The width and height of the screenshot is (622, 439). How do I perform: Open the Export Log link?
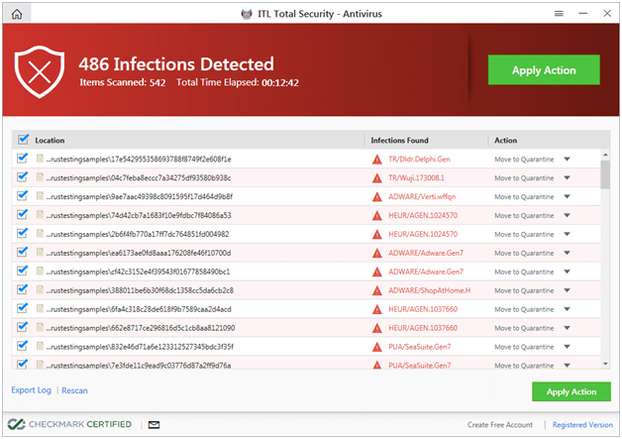31,390
